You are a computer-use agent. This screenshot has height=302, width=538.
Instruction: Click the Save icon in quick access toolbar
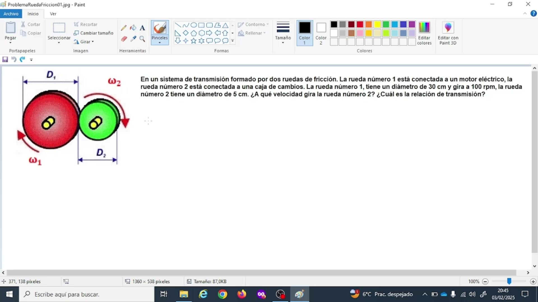[5, 59]
